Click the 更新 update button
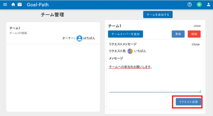The width and height of the screenshot is (213, 116). tap(178, 34)
